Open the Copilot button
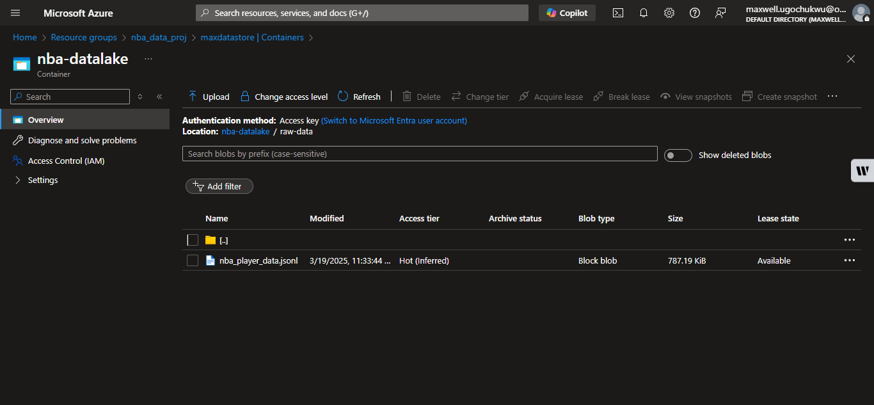Image resolution: width=874 pixels, height=405 pixels. pos(567,13)
